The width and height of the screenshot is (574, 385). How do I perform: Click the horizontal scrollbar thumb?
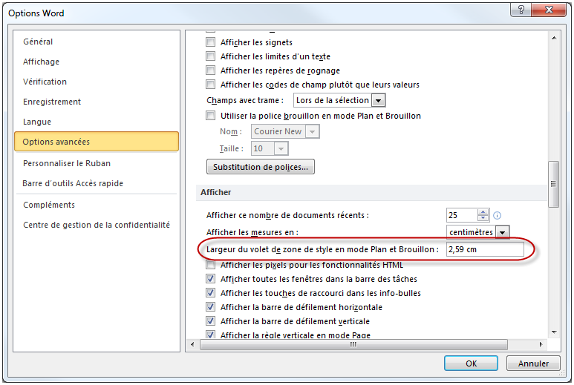tap(353, 344)
